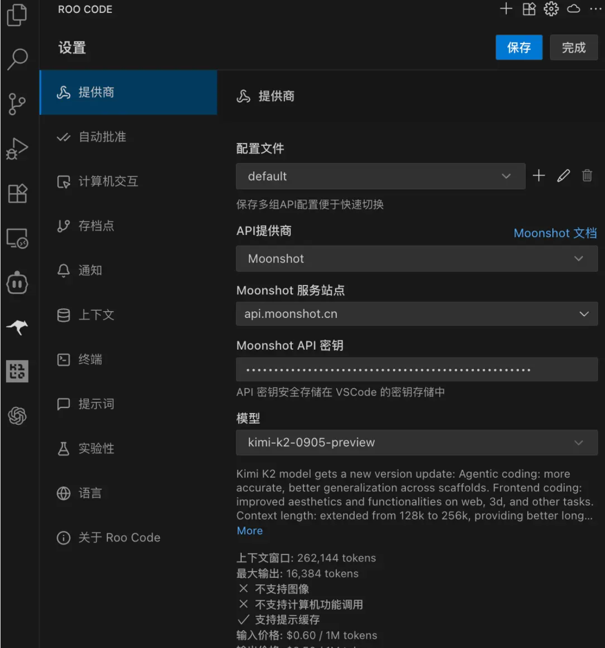Open the 关于 Roo Code tab
Screen dimensions: 605x648
128,537
